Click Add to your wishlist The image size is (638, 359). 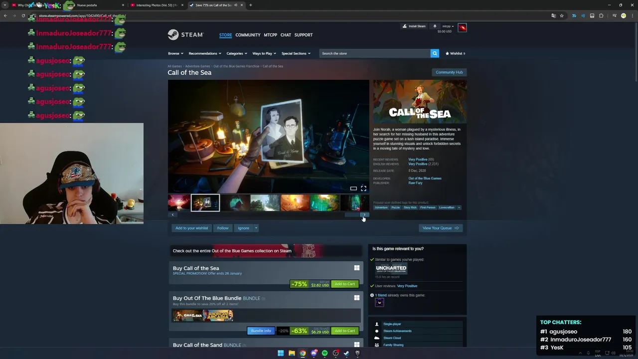coord(191,228)
